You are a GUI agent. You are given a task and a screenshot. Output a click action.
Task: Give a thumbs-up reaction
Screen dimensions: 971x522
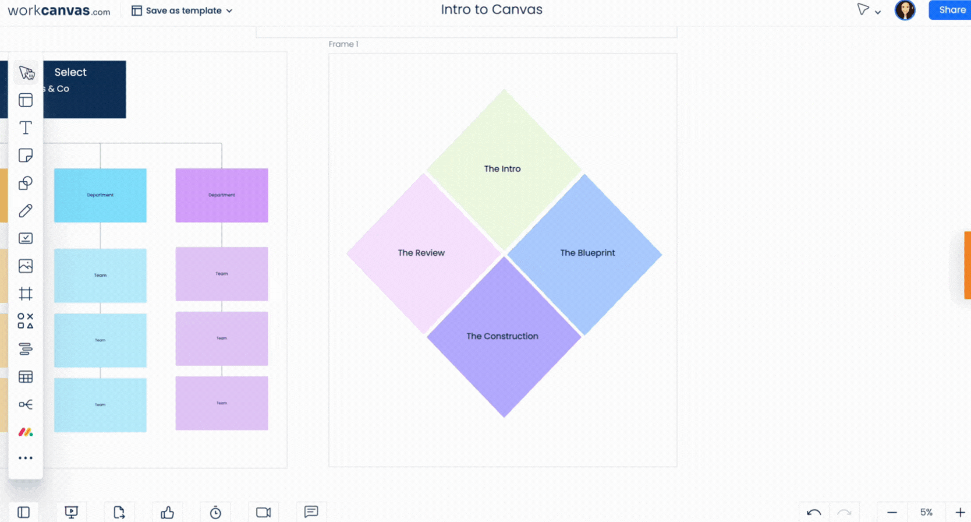tap(168, 512)
